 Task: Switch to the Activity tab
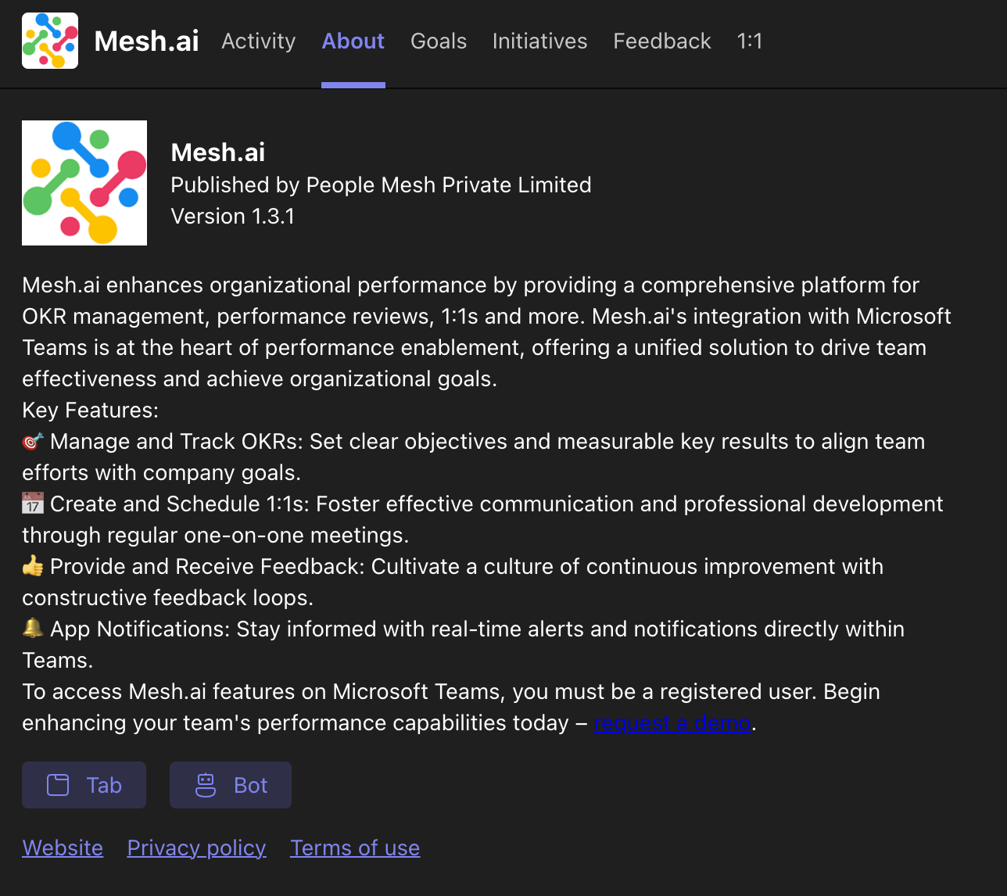point(258,41)
